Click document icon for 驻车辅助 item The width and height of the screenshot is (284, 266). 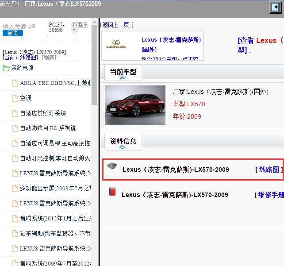pos(15,234)
